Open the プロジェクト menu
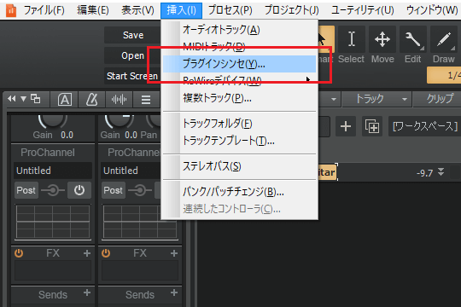Image resolution: width=461 pixels, height=307 pixels. (292, 10)
